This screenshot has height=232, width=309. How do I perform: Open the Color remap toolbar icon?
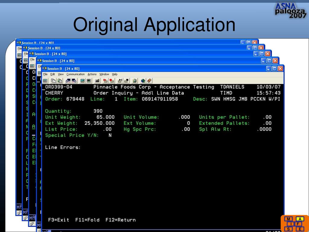coord(89,81)
